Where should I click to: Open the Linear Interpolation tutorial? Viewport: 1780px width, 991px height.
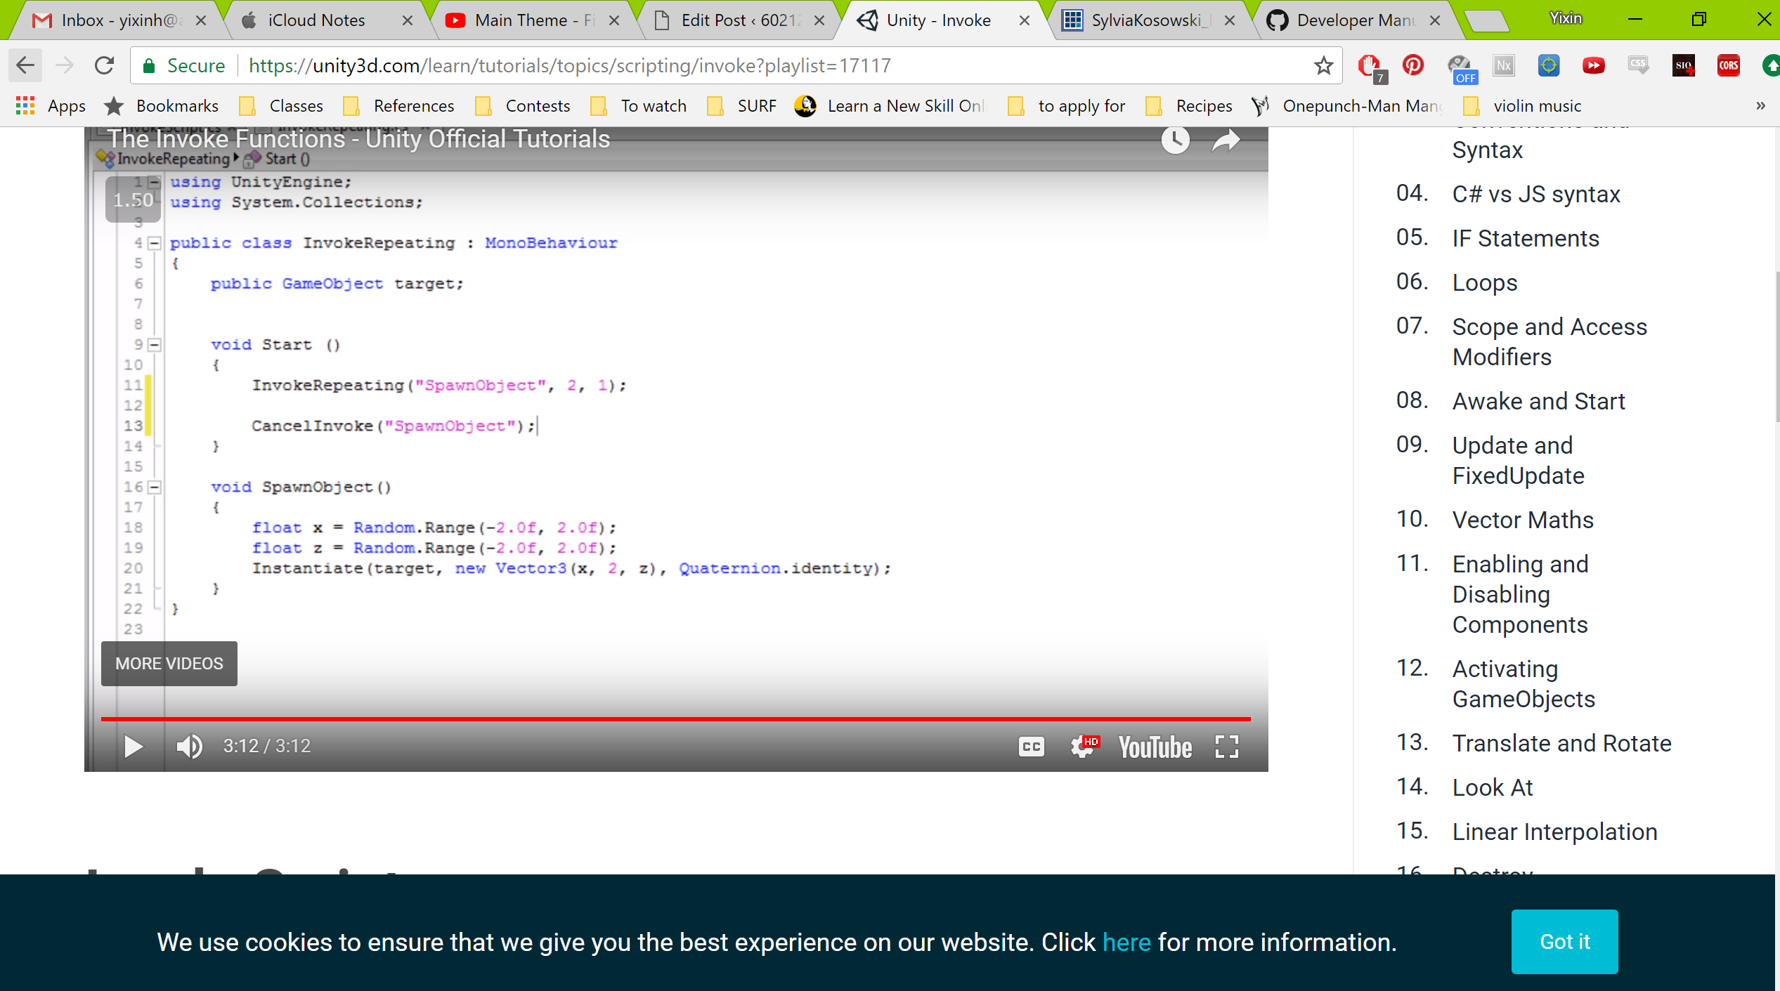(1554, 832)
